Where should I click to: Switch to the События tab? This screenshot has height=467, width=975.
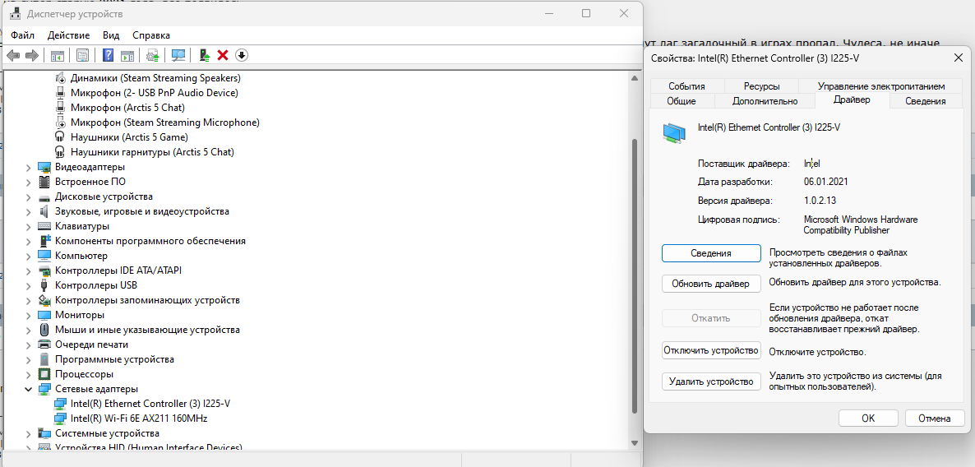pyautogui.click(x=686, y=86)
